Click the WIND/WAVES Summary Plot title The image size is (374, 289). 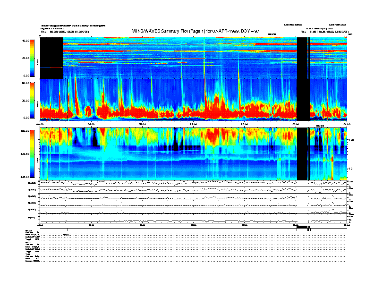195,31
